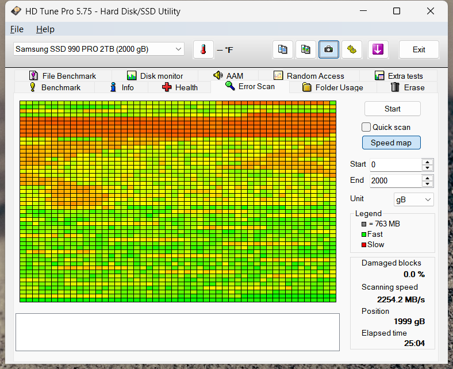Open the options gear icon
The image size is (453, 369).
pyautogui.click(x=352, y=49)
